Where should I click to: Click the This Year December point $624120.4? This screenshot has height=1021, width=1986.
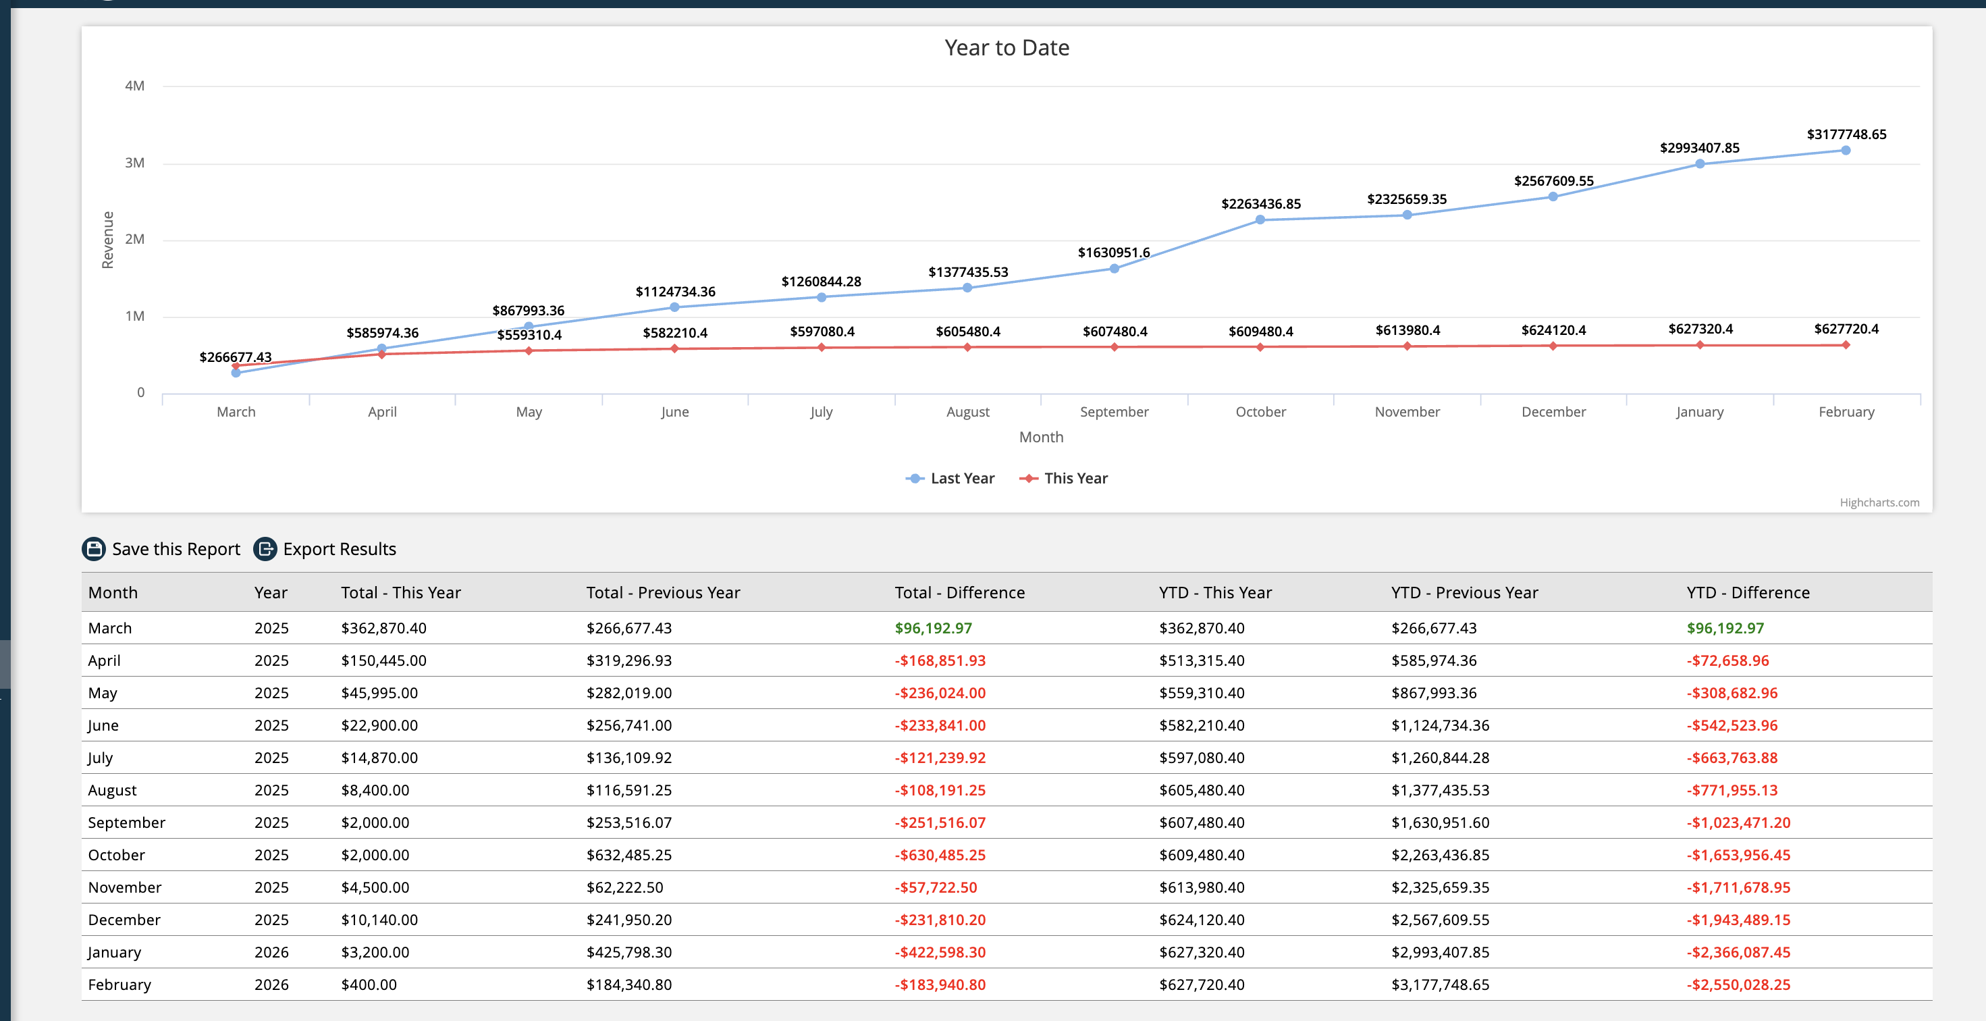[1553, 346]
